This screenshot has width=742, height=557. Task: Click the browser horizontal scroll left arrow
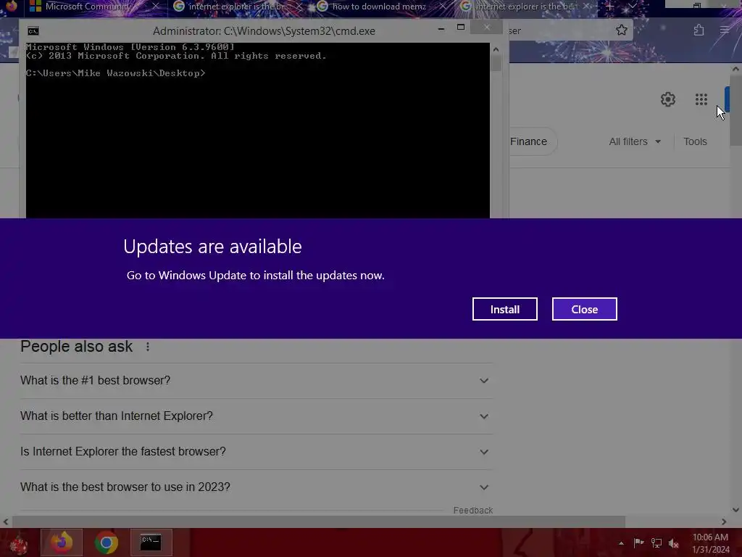click(6, 522)
